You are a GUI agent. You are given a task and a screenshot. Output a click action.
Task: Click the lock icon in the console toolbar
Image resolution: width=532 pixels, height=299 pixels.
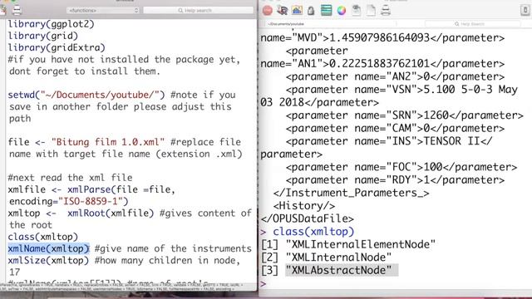[311, 11]
